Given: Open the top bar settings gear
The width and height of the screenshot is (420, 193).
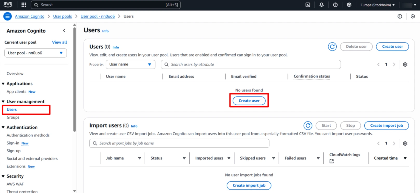Looking at the screenshot, I should pyautogui.click(x=349, y=5).
